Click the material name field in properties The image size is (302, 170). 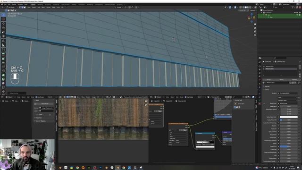tap(278, 83)
